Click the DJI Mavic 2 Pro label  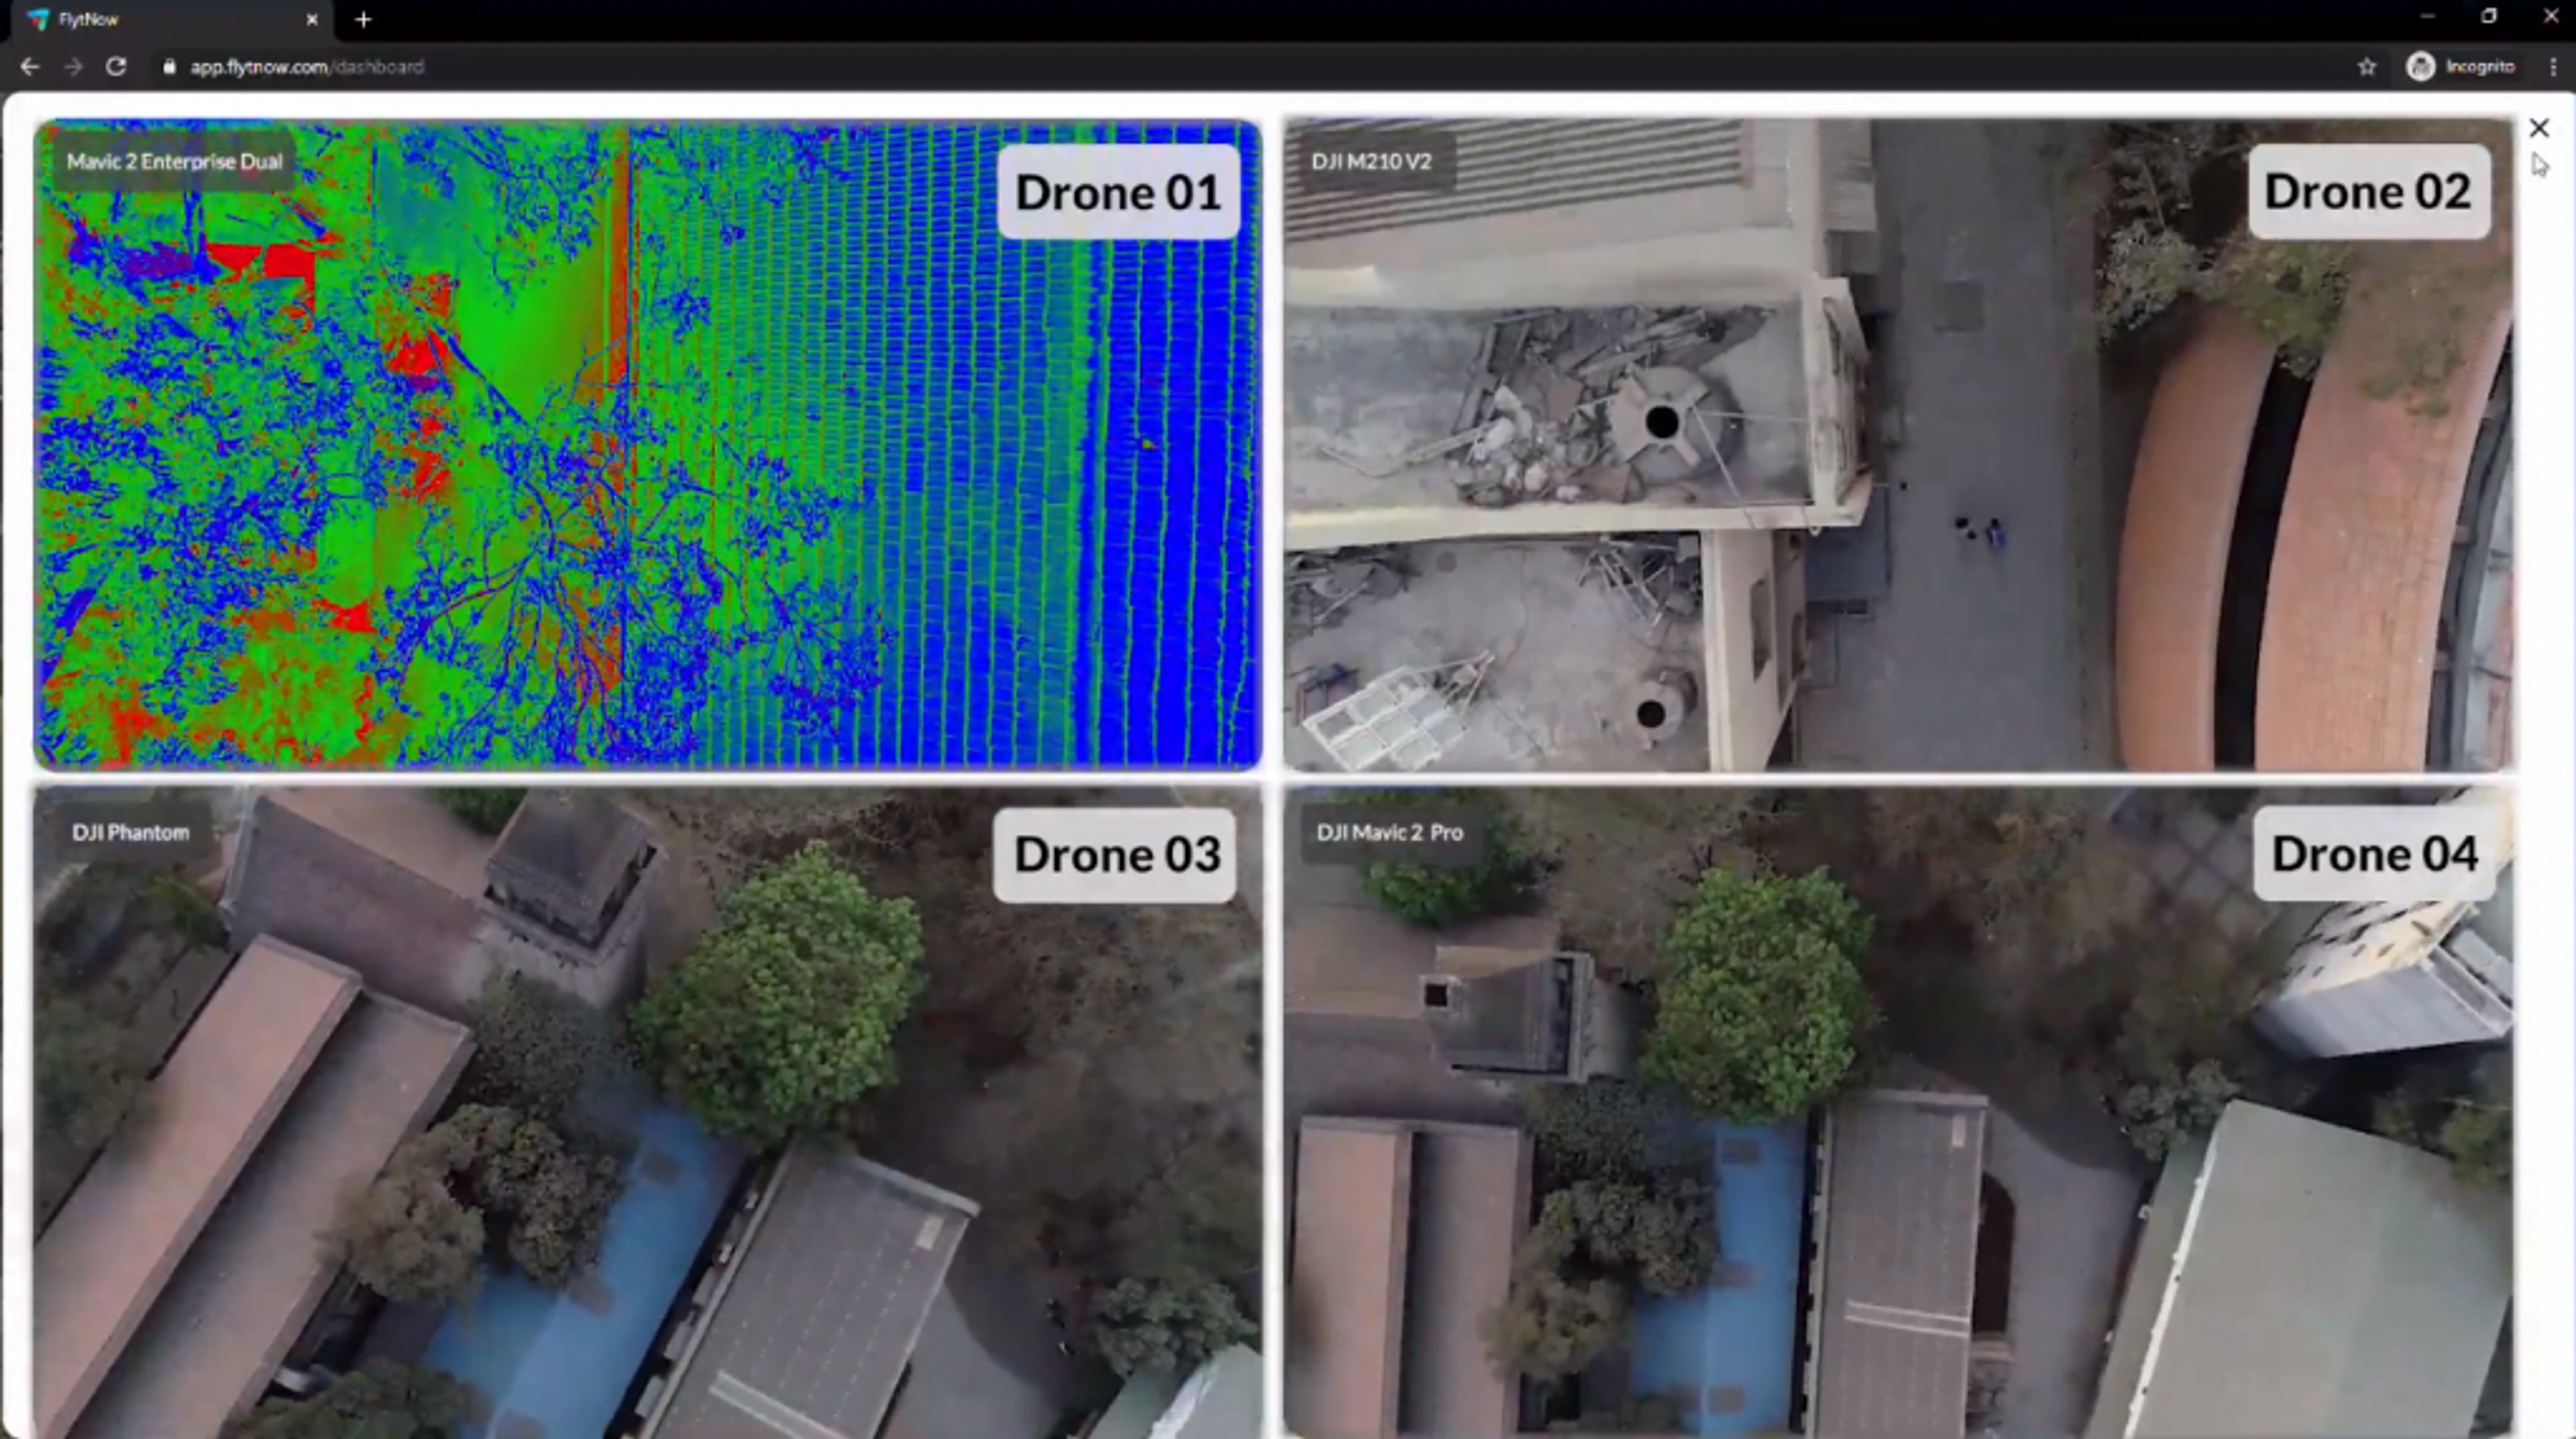click(1389, 832)
